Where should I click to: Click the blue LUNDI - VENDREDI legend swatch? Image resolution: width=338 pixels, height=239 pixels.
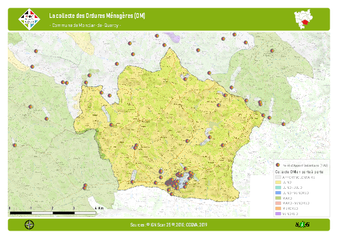click(x=278, y=193)
